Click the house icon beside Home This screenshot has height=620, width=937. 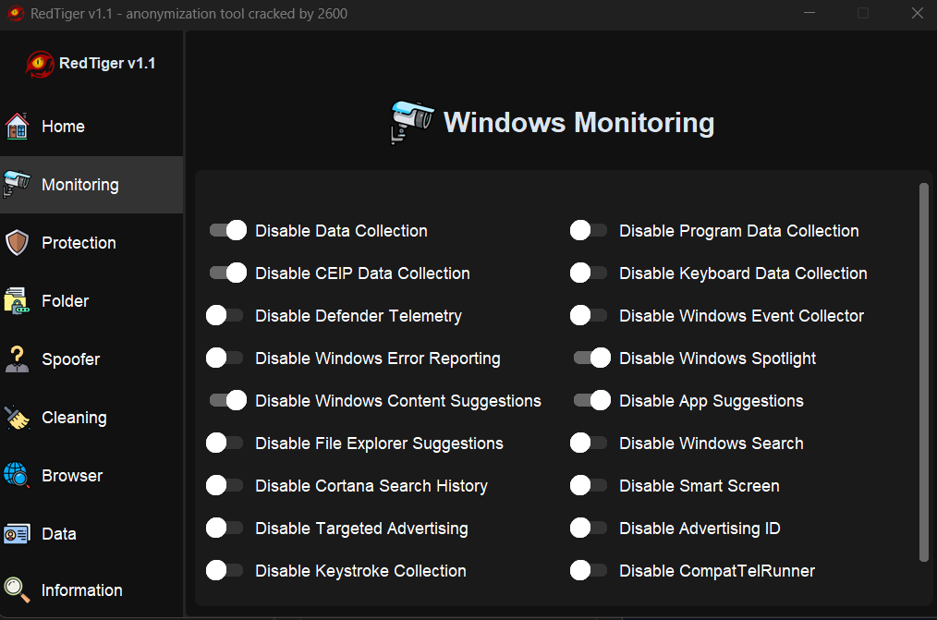coord(17,126)
